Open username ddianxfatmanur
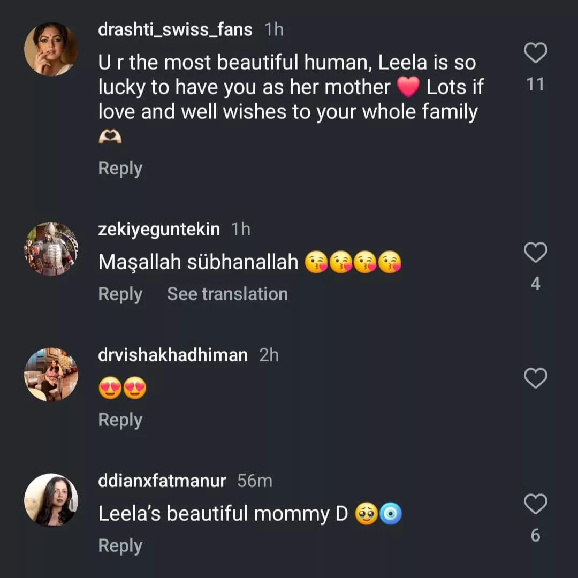 click(x=162, y=481)
